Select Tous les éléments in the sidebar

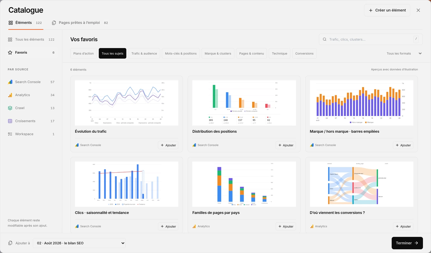pos(31,39)
